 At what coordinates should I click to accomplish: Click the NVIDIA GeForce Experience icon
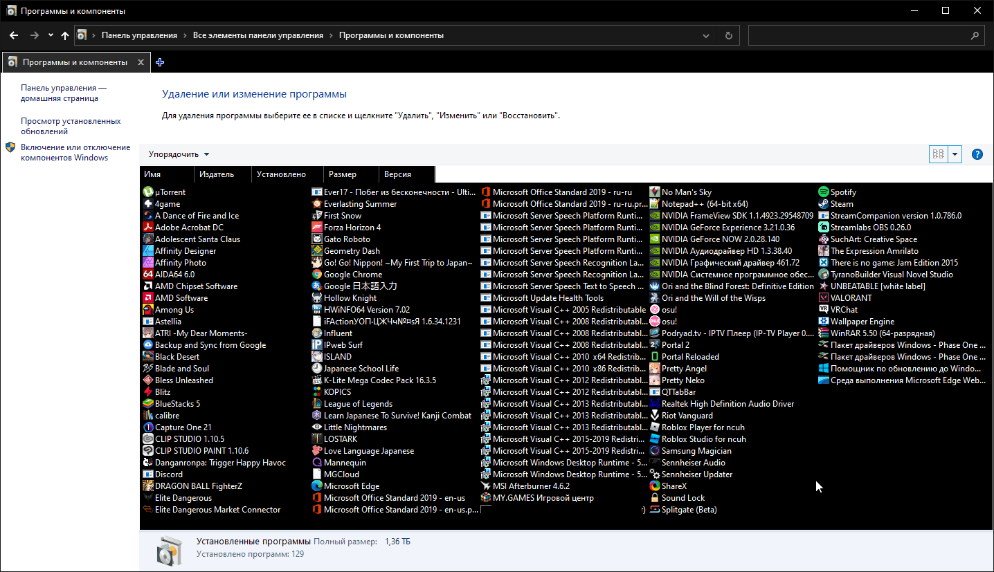click(655, 228)
